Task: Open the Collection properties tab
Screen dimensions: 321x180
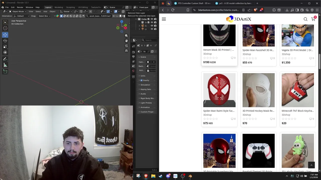Action: pyautogui.click(x=133, y=77)
